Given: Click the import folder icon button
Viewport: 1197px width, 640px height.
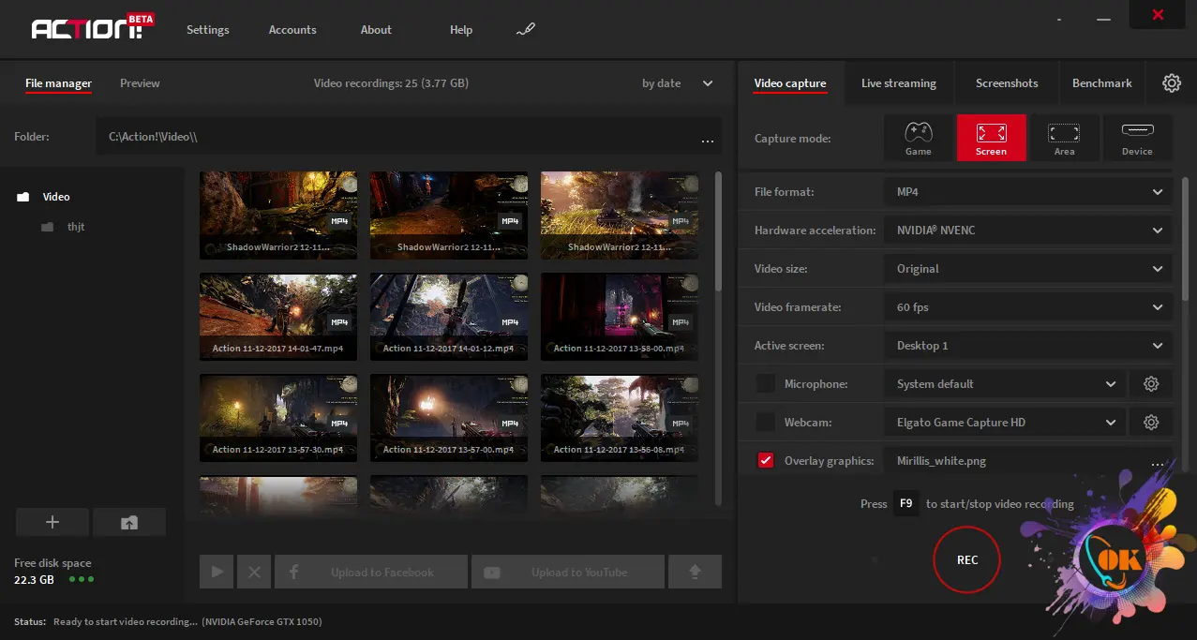Looking at the screenshot, I should (129, 523).
